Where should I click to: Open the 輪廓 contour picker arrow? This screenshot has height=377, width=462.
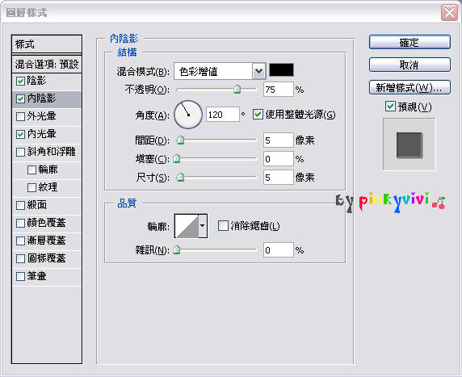coord(203,226)
